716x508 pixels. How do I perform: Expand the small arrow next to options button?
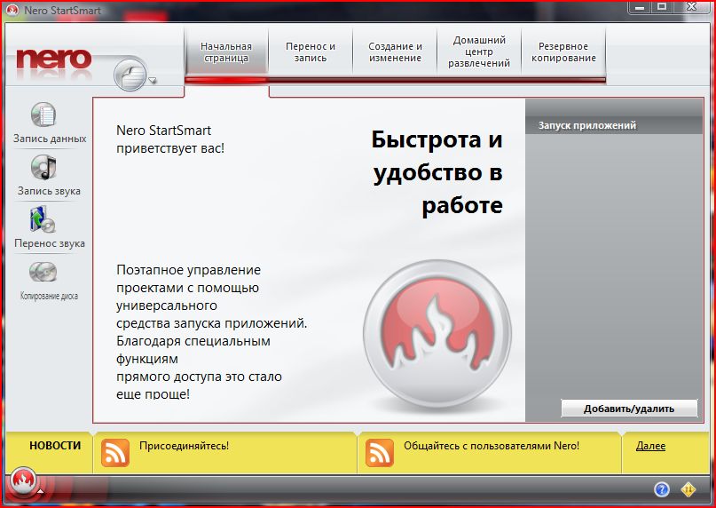coord(153,81)
